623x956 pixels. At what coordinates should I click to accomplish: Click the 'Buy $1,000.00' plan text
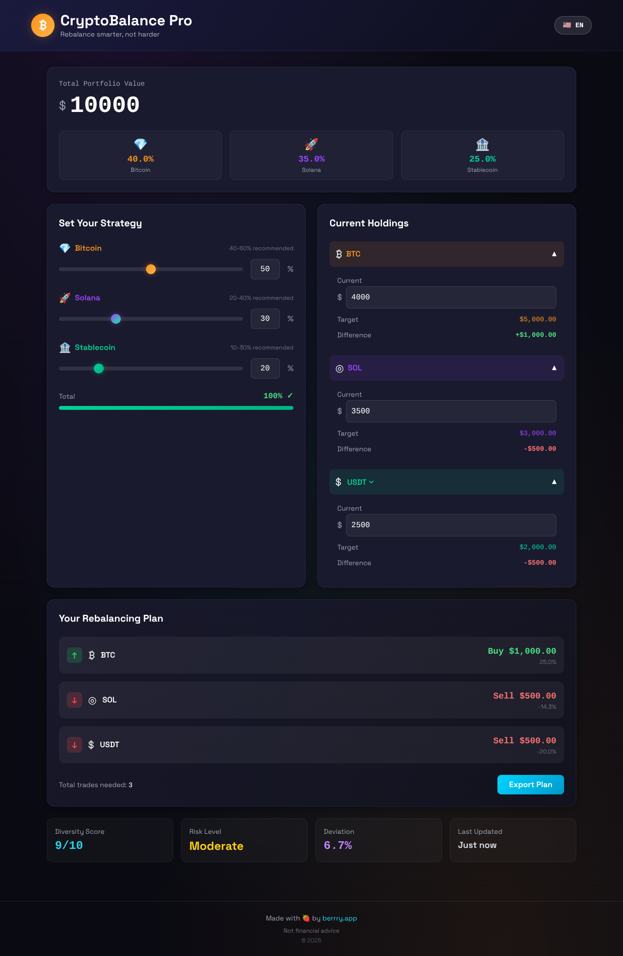(x=522, y=651)
